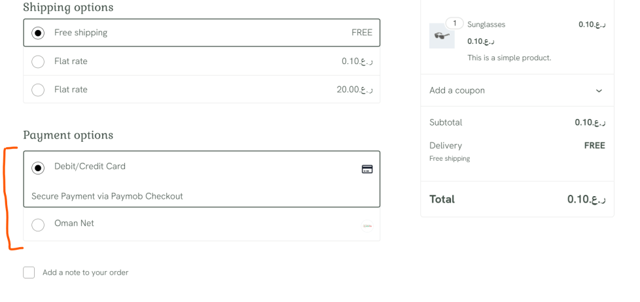Click the Total amount in order summary
Screen dimensions: 640x302
(586, 199)
